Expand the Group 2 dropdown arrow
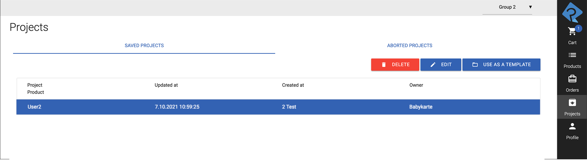587x160 pixels. click(530, 7)
